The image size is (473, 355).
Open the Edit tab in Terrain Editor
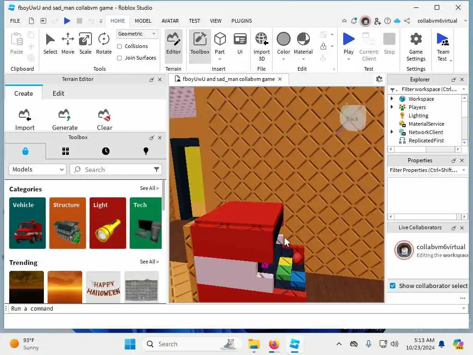point(58,93)
